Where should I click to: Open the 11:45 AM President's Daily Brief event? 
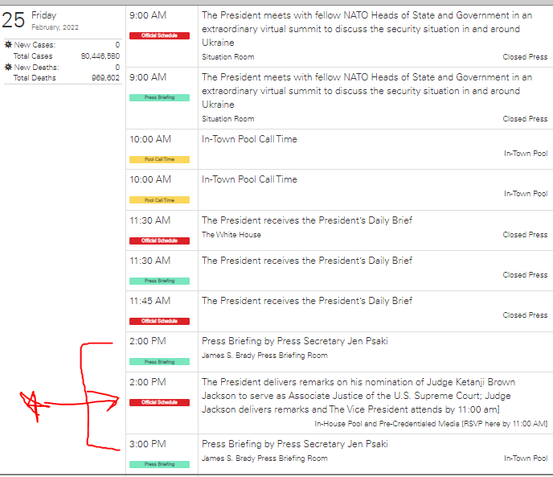(307, 301)
